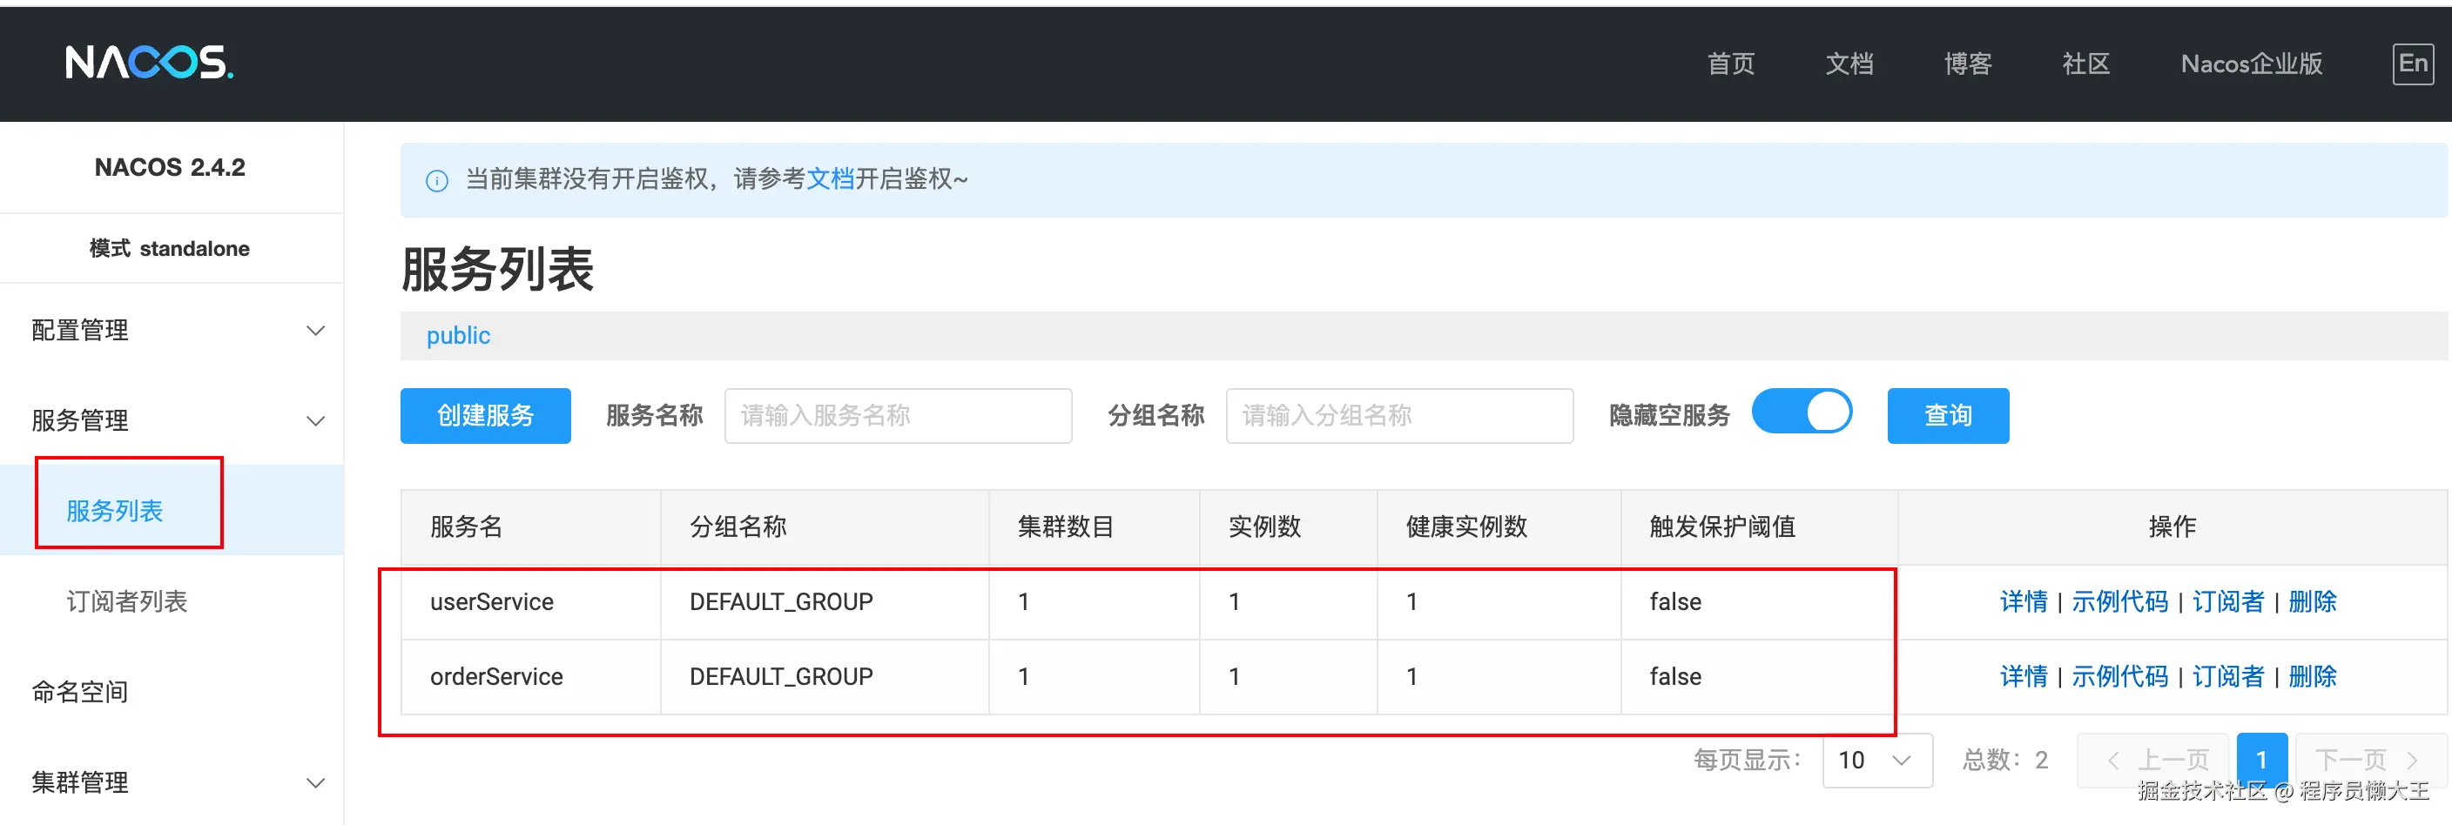Go to 命名空间 in the sidebar
This screenshot has height=825, width=2452.
pyautogui.click(x=80, y=692)
